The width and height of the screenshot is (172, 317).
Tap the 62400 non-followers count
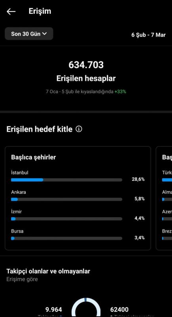[x=119, y=309]
